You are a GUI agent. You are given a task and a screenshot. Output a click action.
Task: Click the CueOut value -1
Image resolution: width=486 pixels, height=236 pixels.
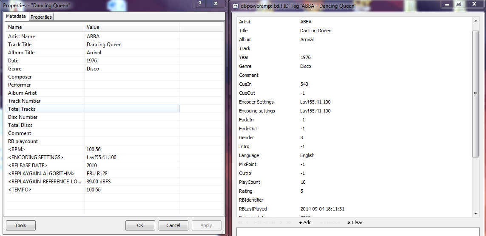[x=303, y=93]
